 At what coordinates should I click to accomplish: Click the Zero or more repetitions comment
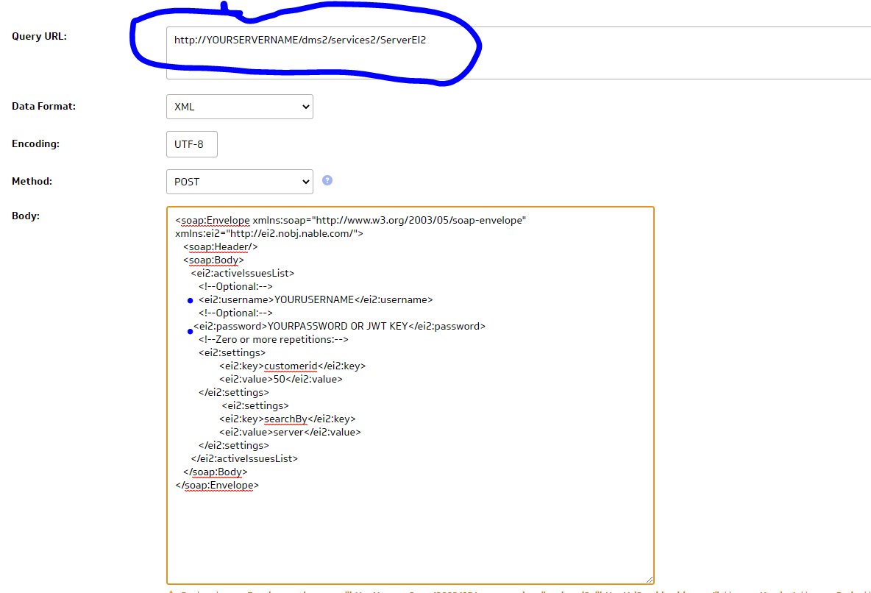(274, 340)
